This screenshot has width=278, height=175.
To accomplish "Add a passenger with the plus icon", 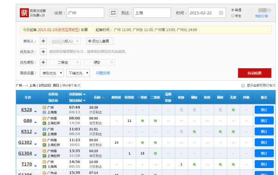I will coord(43,41).
